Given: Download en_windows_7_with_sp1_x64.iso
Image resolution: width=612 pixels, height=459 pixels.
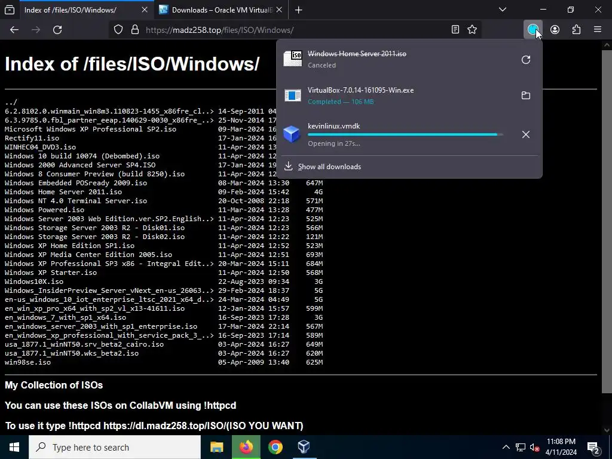Looking at the screenshot, I should click(65, 318).
